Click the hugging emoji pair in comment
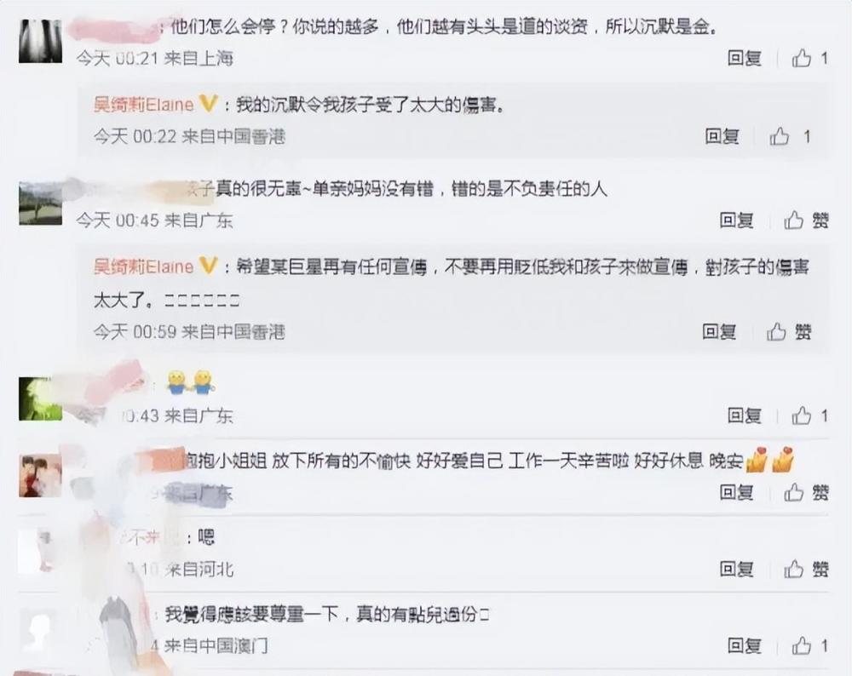This screenshot has width=852, height=676. point(190,383)
